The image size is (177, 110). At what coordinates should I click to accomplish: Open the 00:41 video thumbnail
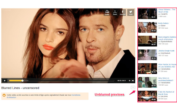147,13
